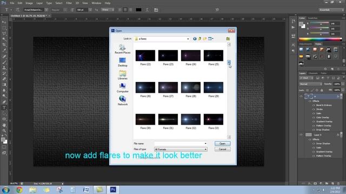
Task: Open the font size dropdown
Action: coord(90,10)
